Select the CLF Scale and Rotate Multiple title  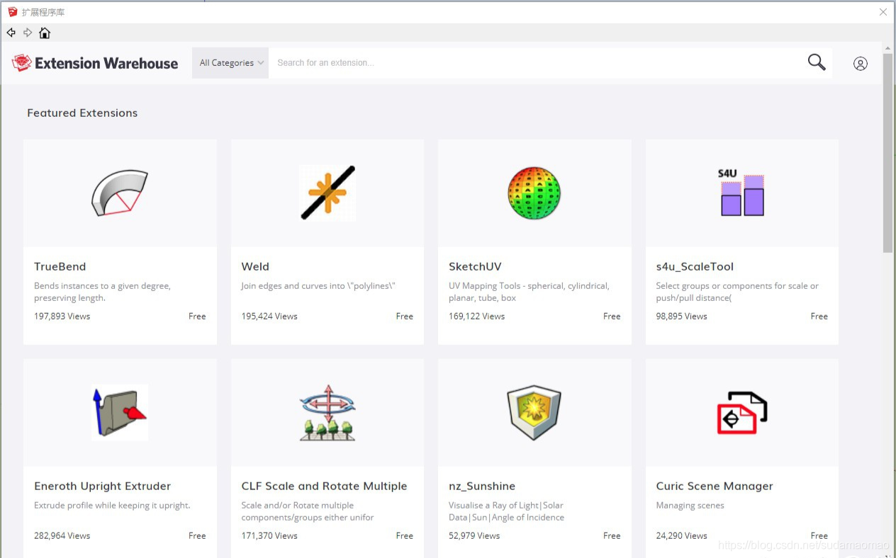click(x=324, y=486)
